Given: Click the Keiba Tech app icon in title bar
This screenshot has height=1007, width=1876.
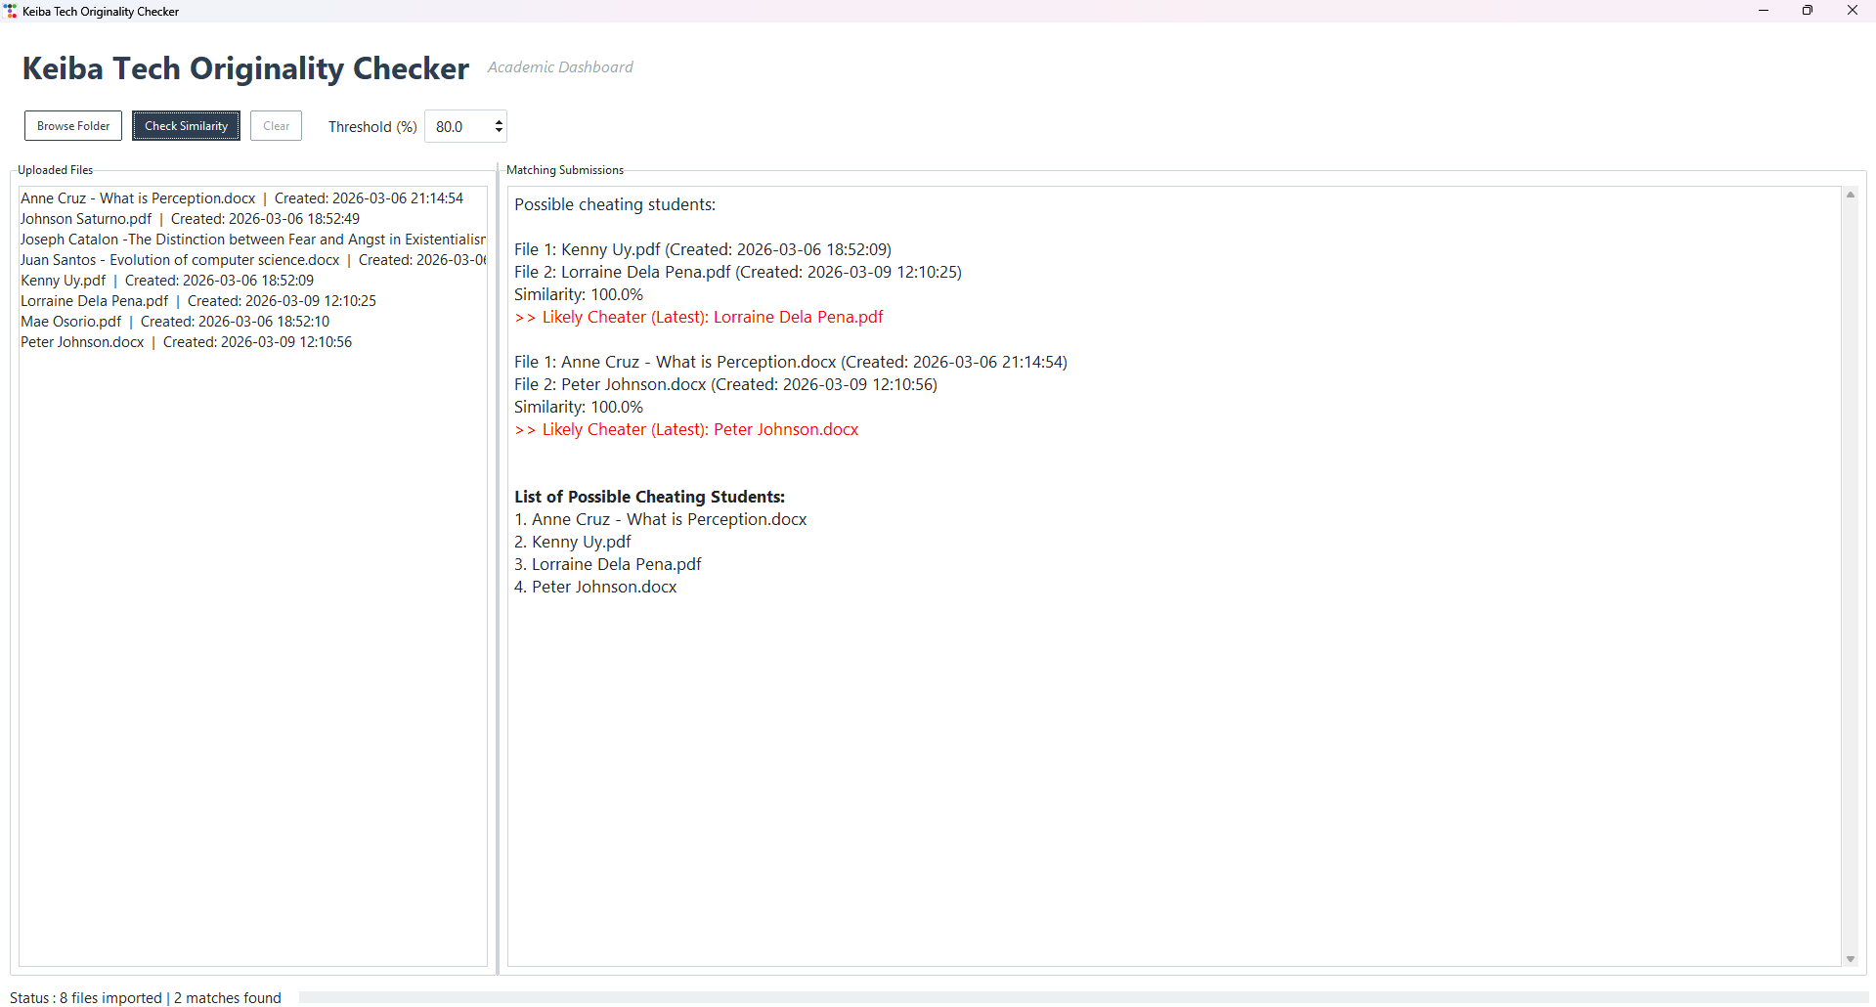Looking at the screenshot, I should pos(11,11).
